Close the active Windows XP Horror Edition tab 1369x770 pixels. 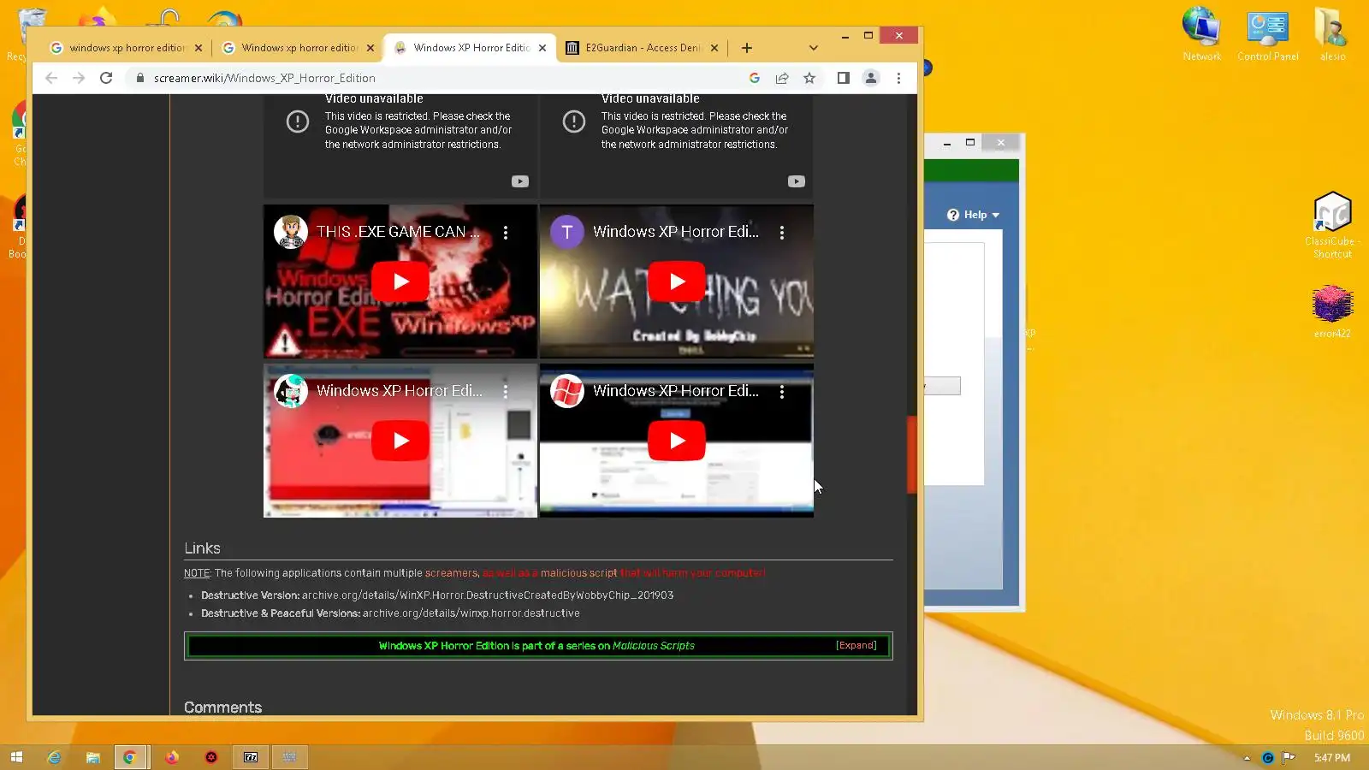point(542,48)
